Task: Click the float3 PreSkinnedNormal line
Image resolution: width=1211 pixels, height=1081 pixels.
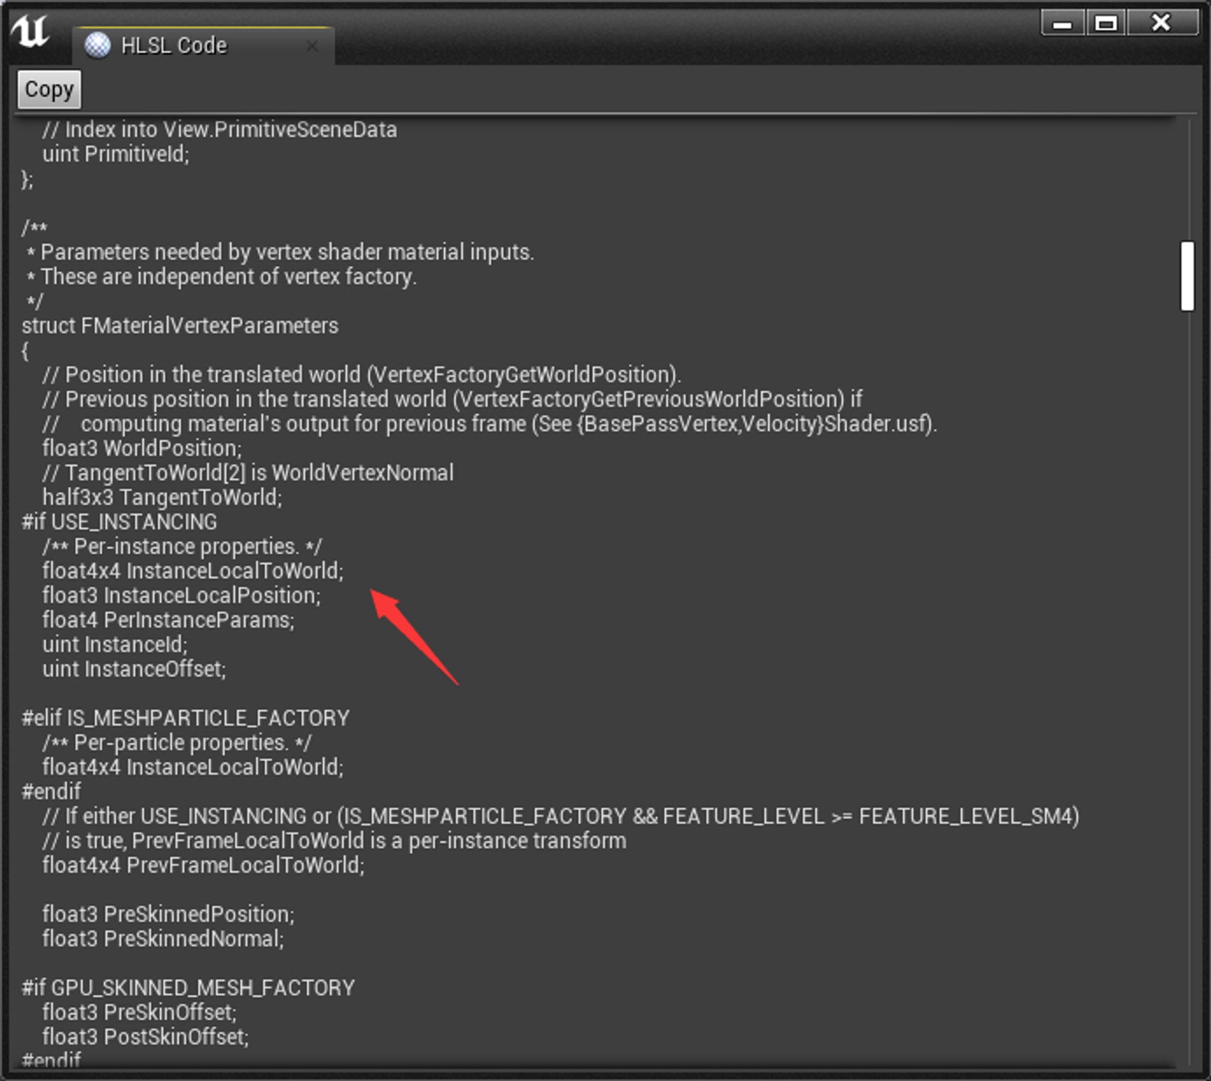Action: click(163, 939)
